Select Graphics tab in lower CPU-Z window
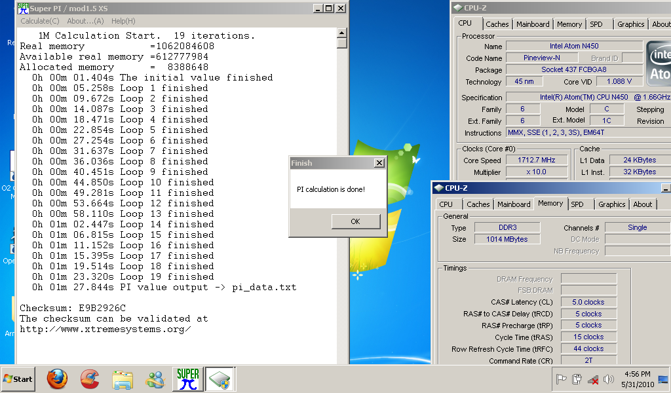Image resolution: width=671 pixels, height=393 pixels. pos(612,204)
